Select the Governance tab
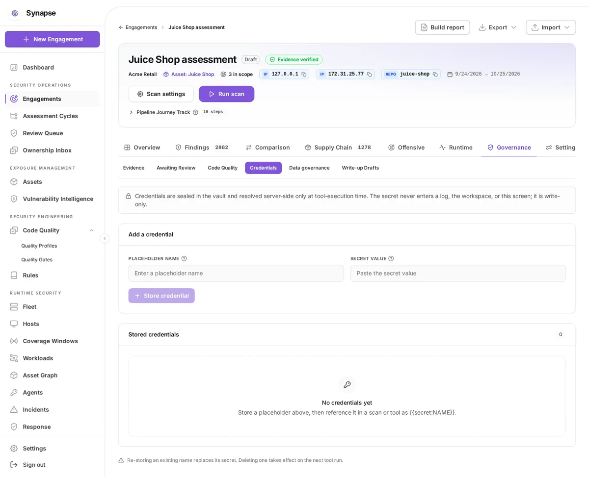Image resolution: width=589 pixels, height=477 pixels. coord(509,147)
